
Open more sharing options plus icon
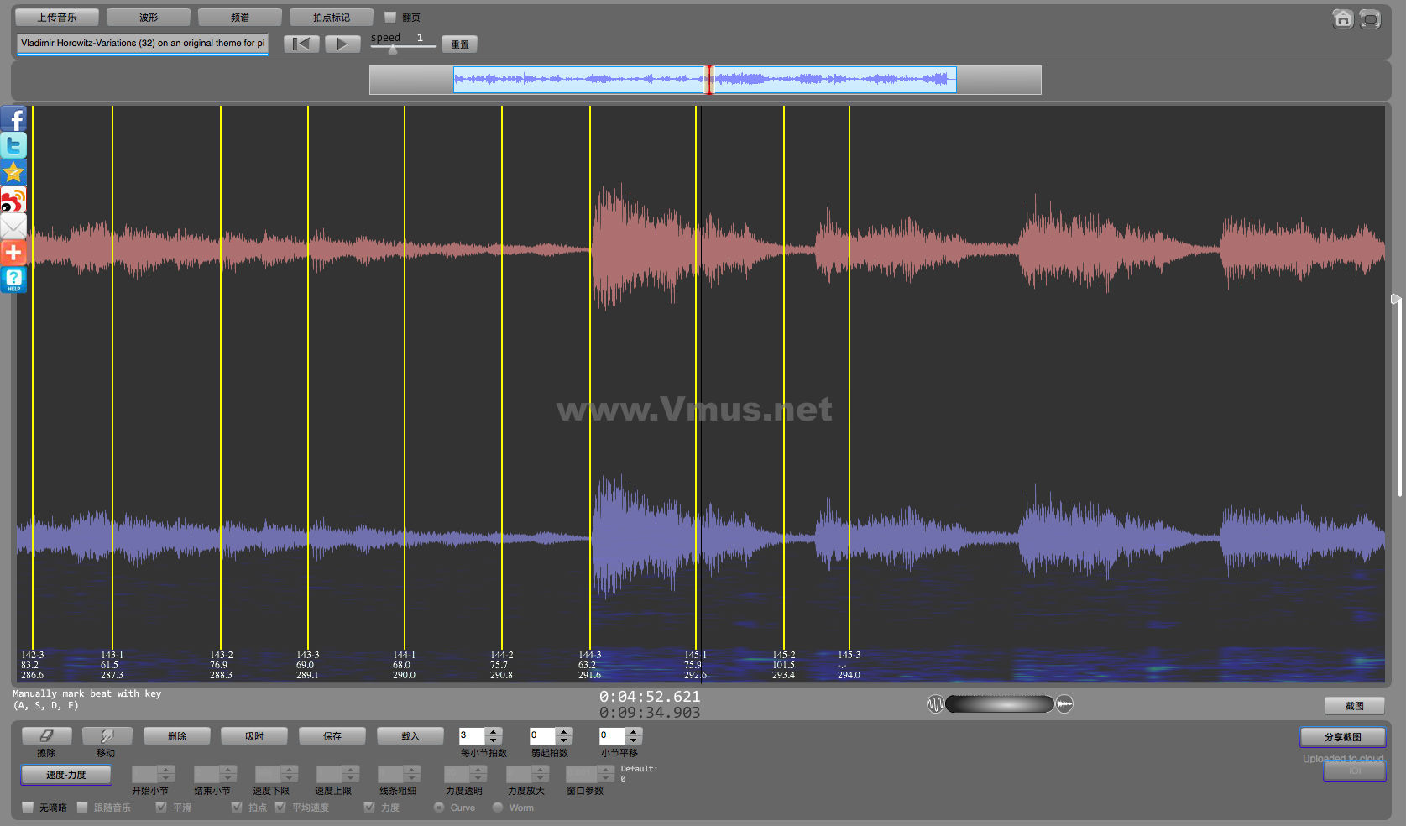pos(13,253)
